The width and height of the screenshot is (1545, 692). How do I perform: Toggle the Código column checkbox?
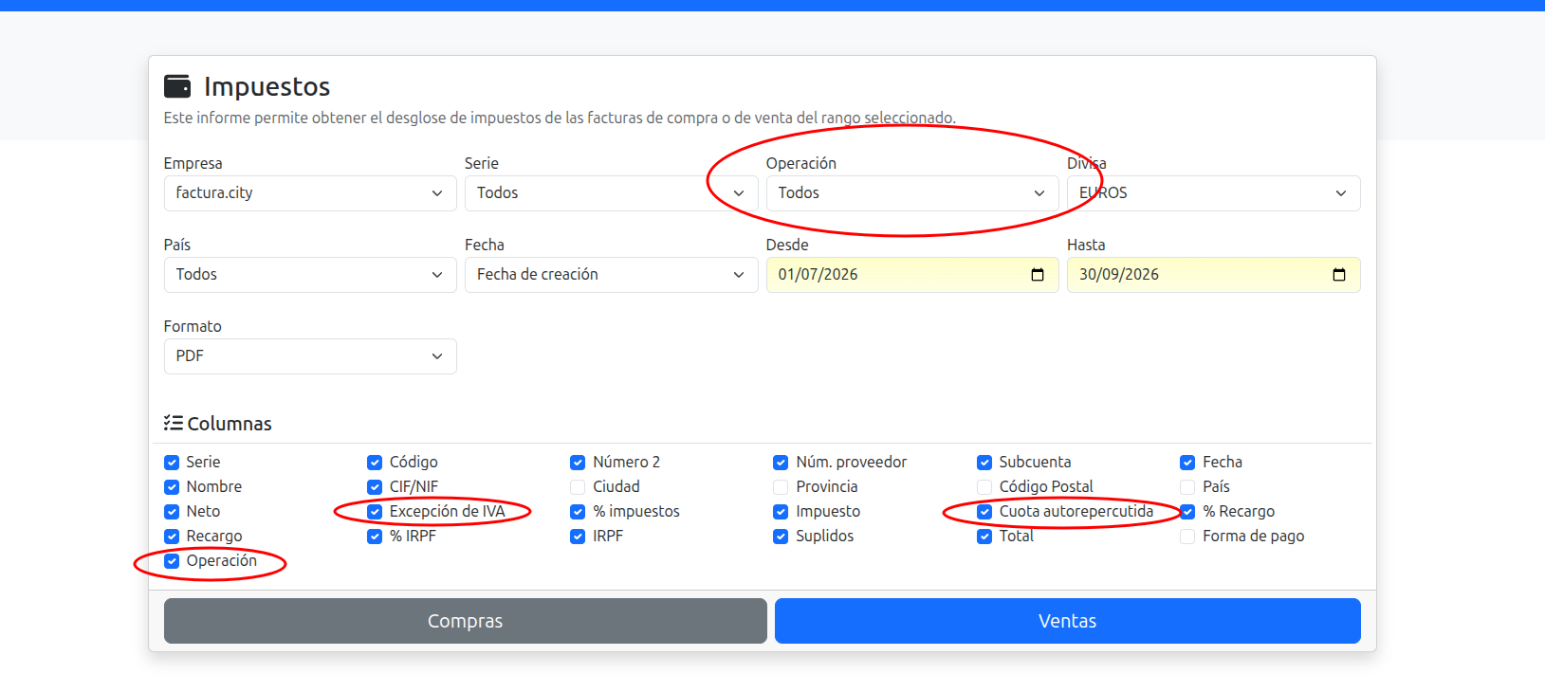[375, 463]
